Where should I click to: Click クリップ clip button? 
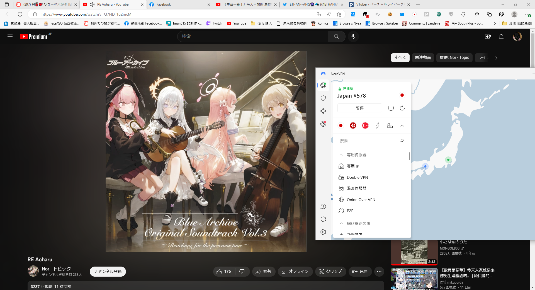330,271
